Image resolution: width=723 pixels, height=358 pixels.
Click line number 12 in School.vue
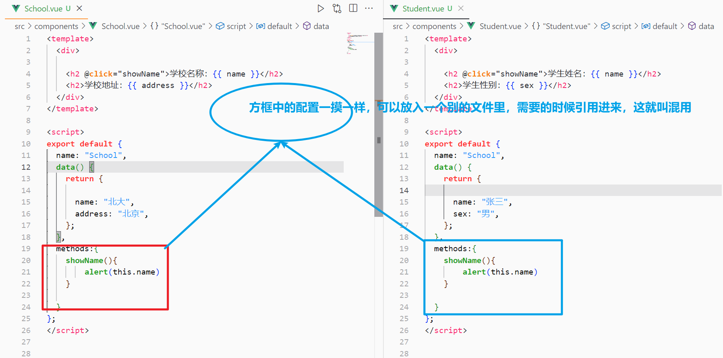(x=26, y=167)
